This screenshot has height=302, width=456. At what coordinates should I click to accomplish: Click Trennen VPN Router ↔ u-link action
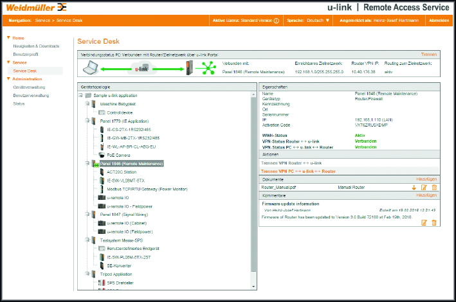[291, 163]
